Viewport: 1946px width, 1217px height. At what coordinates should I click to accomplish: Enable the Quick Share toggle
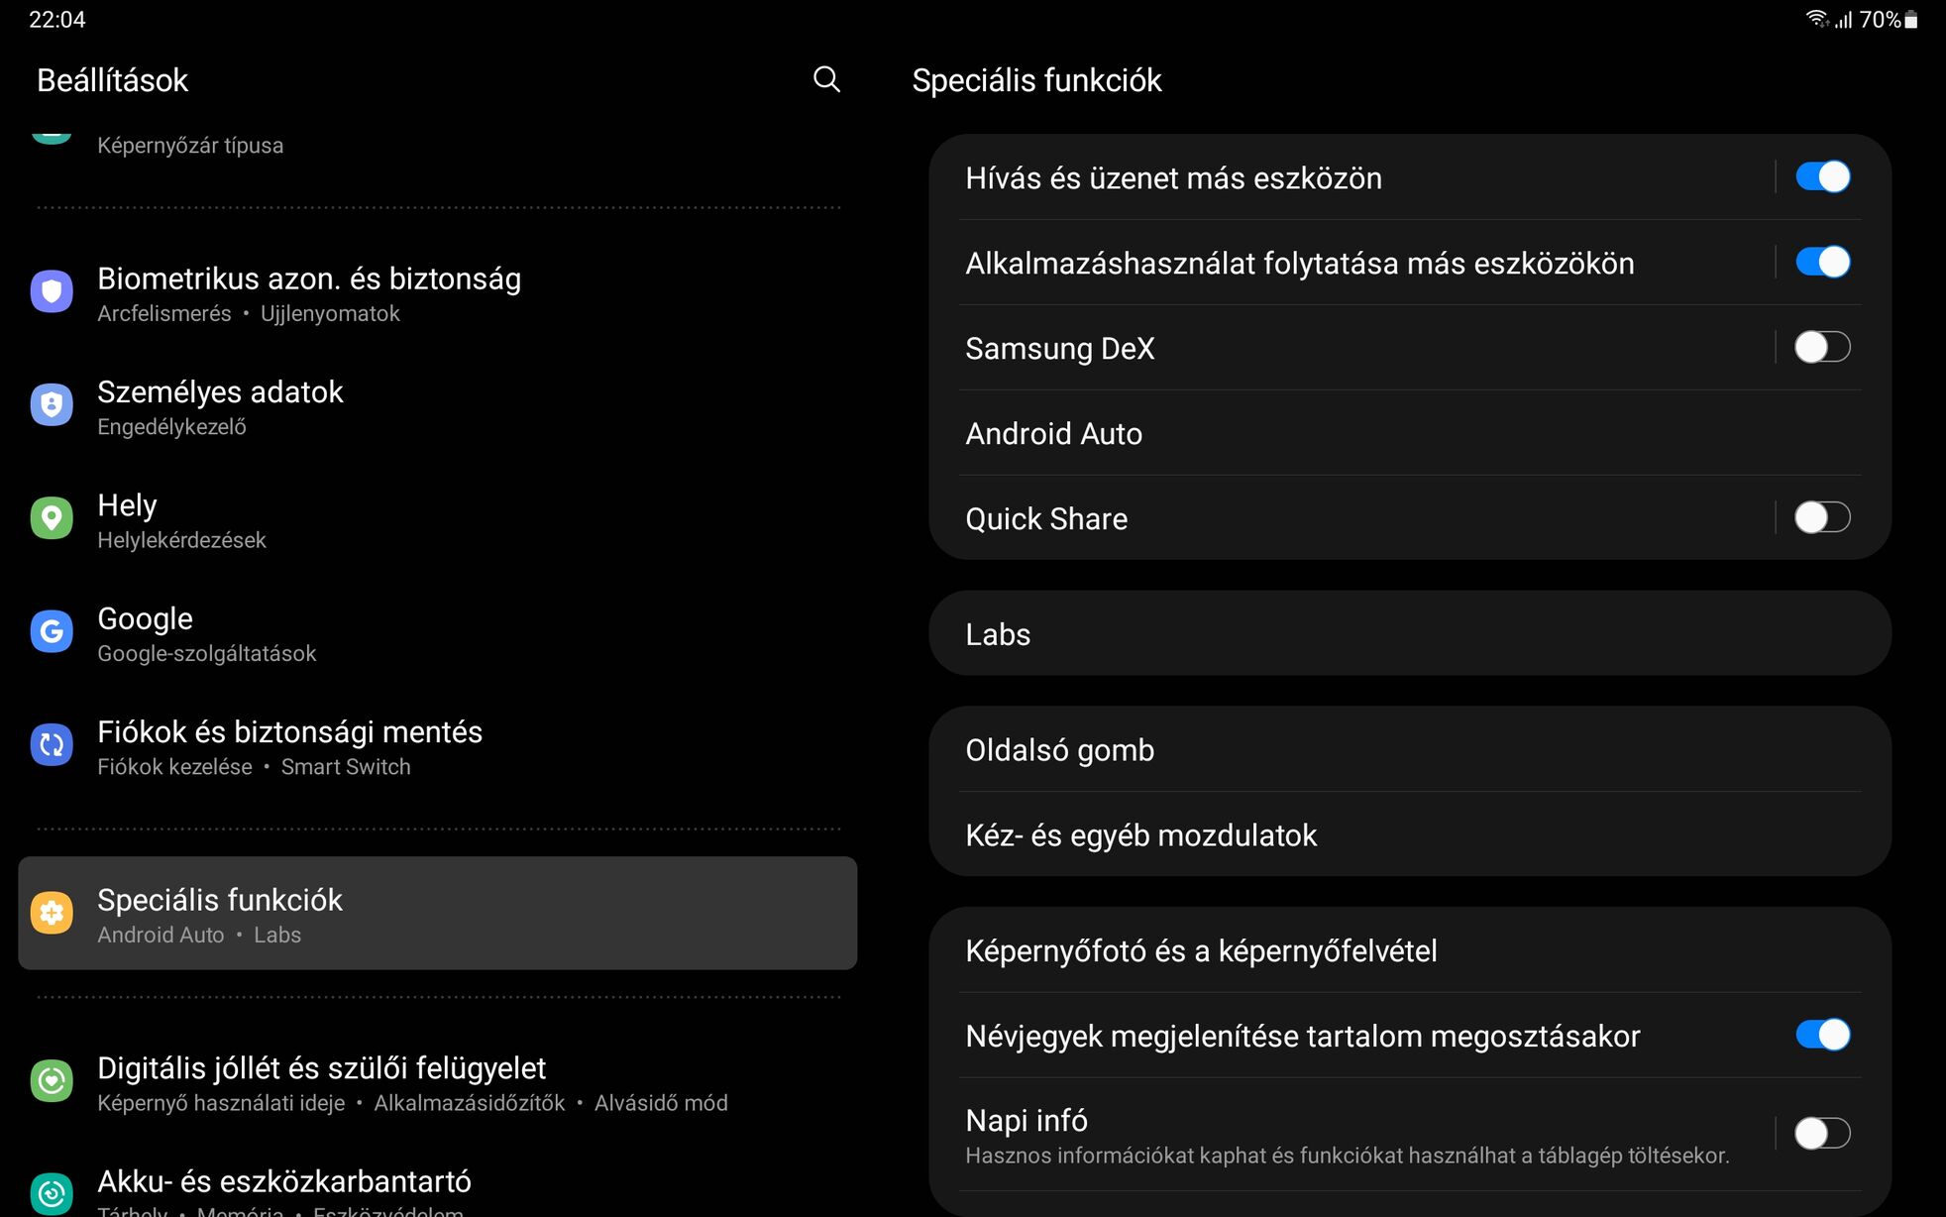point(1822,518)
